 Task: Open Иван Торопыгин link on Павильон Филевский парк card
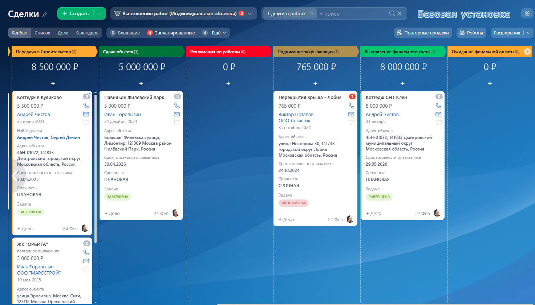[x=122, y=114]
